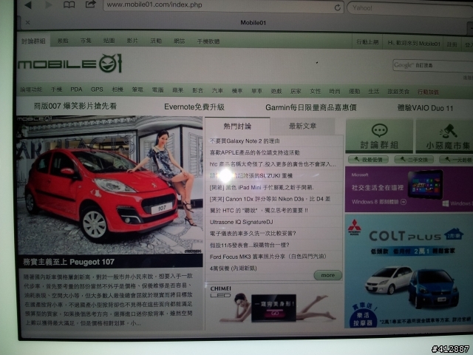
Task: Switch to the 最新文章 tab
Action: [x=302, y=126]
